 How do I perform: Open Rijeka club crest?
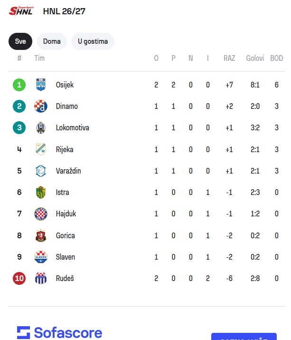41,149
